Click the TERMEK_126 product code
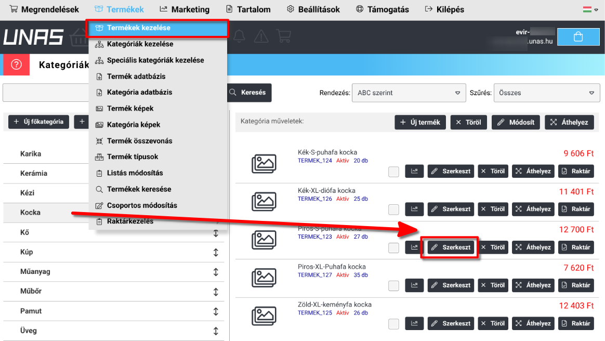Screen dimensions: 605x341 click(315, 199)
